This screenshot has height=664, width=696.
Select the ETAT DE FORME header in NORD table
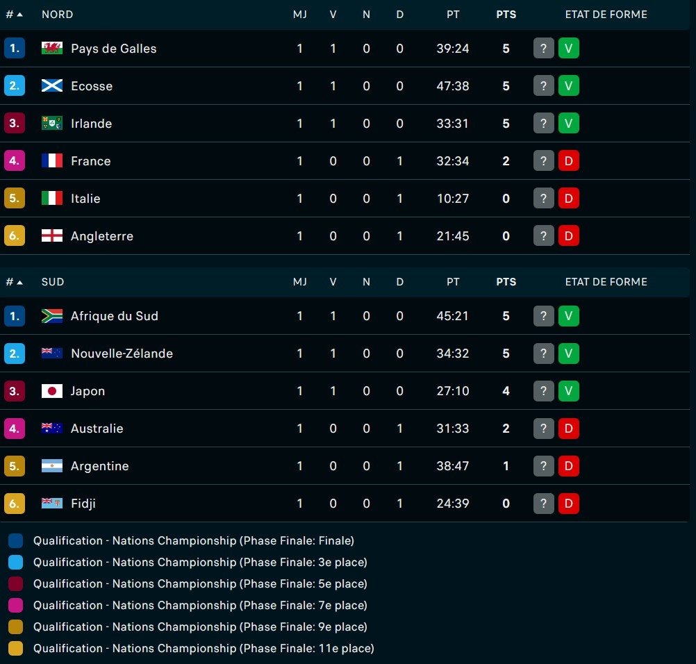pyautogui.click(x=606, y=15)
